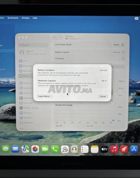140x178 pixels.
Task: Click the Learn More... button
Action: pos(44,96)
